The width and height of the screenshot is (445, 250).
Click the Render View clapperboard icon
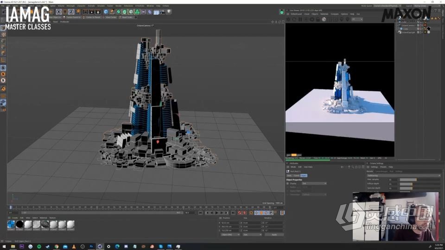coord(85,12)
